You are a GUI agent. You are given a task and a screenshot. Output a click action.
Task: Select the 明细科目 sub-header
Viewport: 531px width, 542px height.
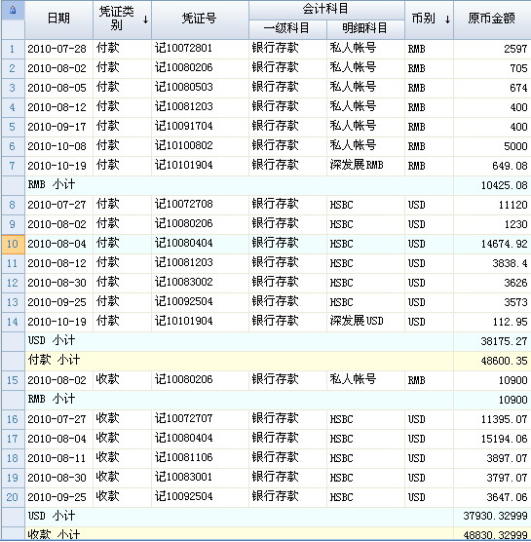point(365,29)
